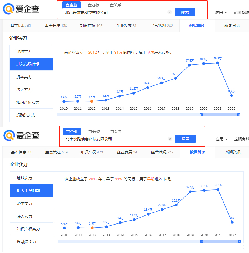Select 投融资实力 in the bottom panel sidebar
Image resolution: width=249 pixels, height=253 pixels.
(32, 242)
